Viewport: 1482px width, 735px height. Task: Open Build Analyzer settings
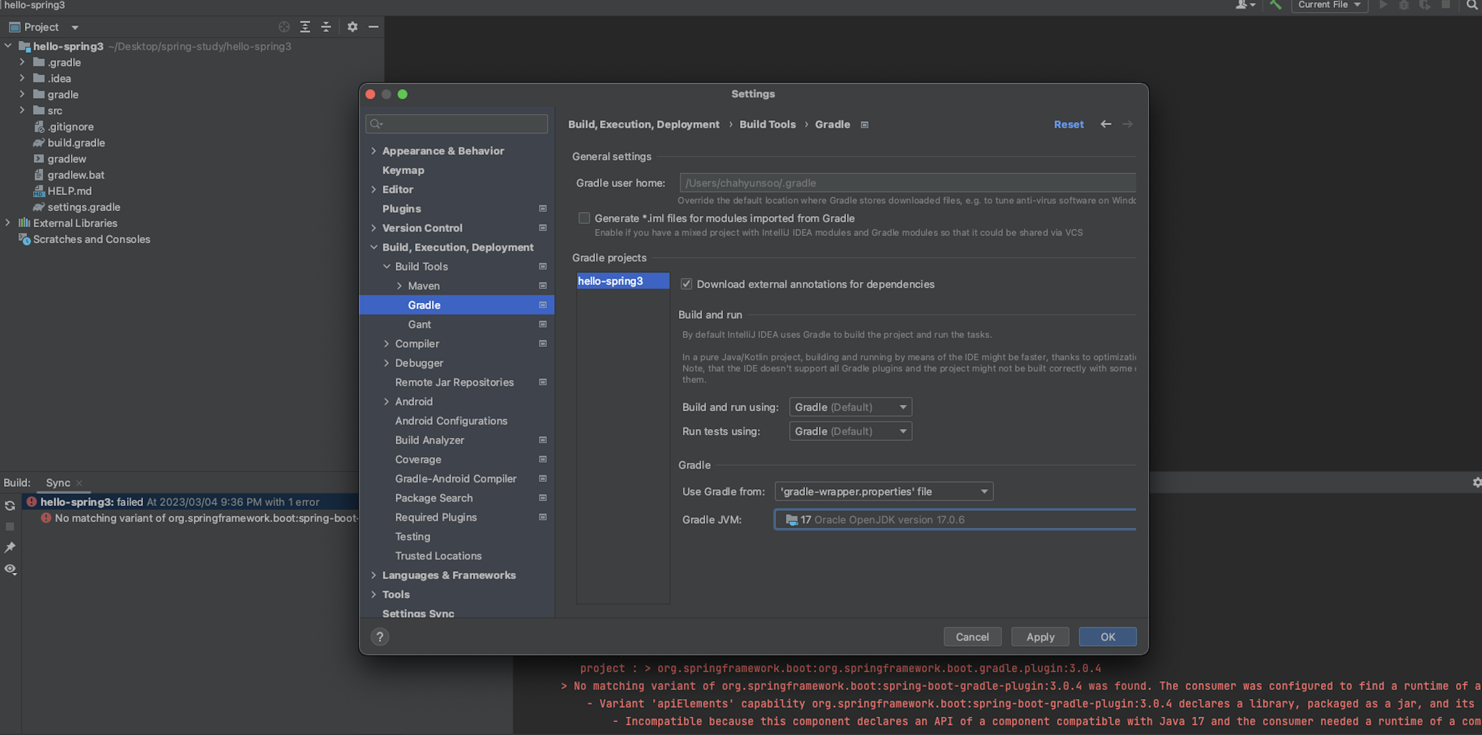(x=429, y=440)
